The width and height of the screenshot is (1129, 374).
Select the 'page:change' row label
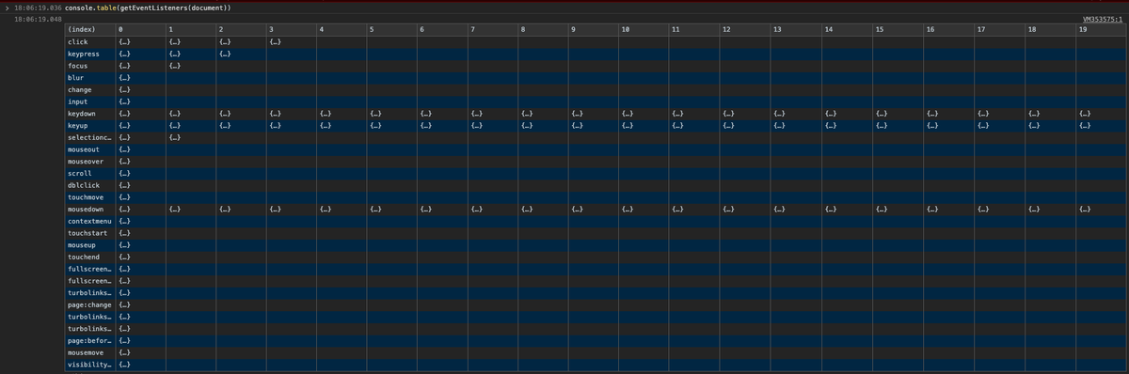click(89, 304)
